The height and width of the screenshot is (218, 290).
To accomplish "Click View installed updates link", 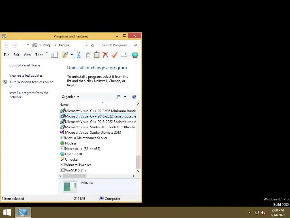I will pyautogui.click(x=26, y=76).
